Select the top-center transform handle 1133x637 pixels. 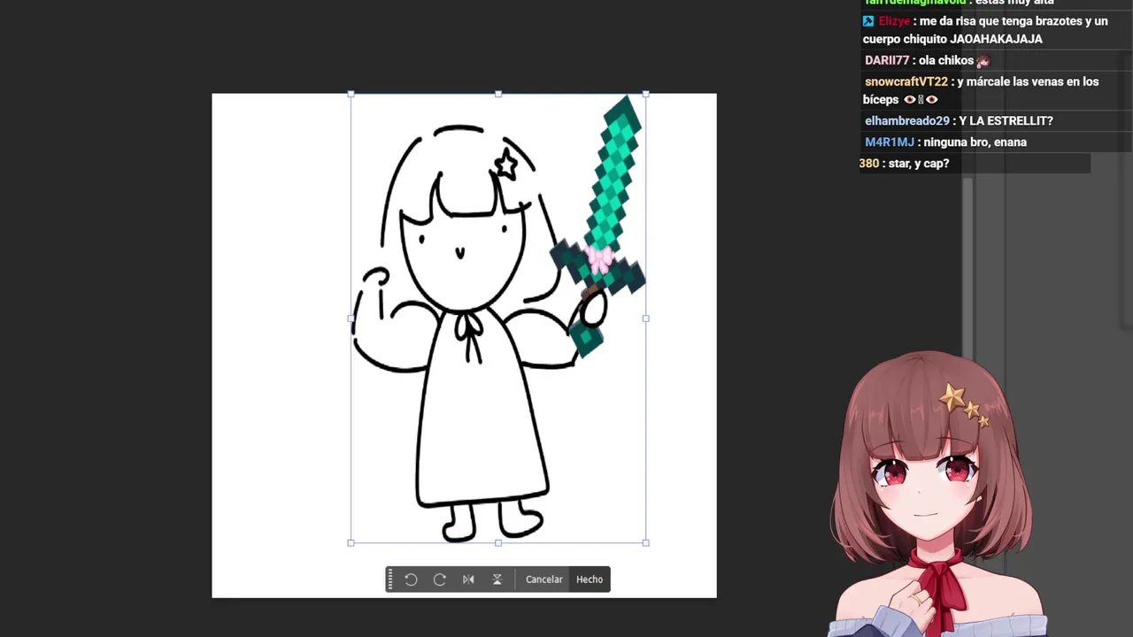coord(498,94)
